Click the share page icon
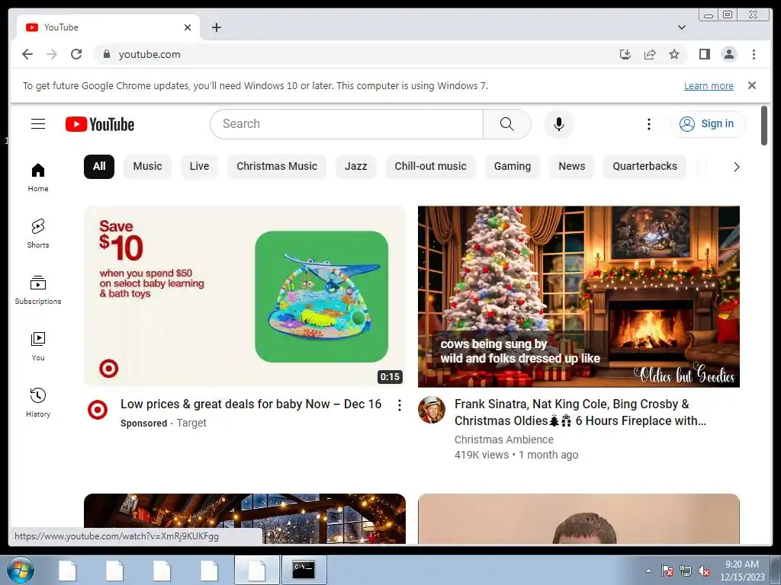This screenshot has height=585, width=781. [650, 54]
